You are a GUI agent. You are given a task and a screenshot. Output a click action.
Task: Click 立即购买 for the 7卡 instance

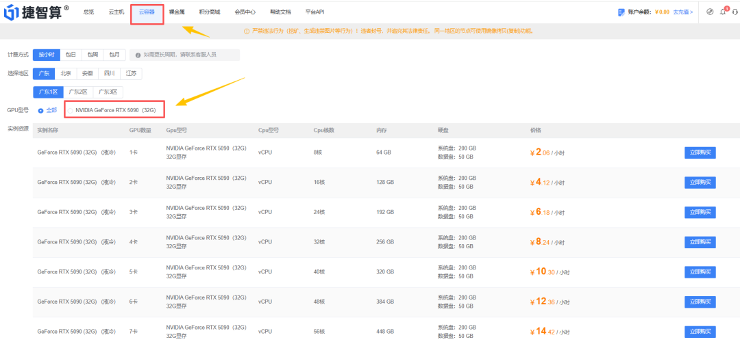point(700,332)
